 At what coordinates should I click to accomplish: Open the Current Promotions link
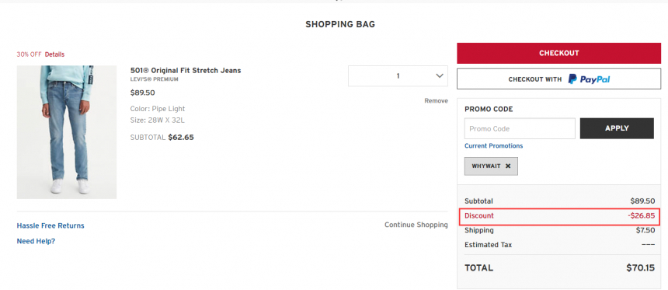click(494, 146)
